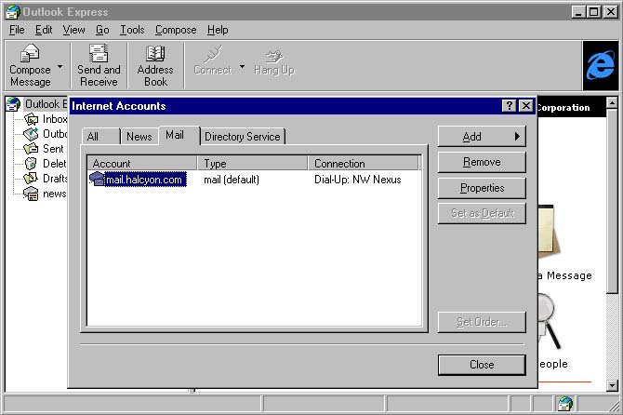Click the Connection column header

(x=365, y=164)
